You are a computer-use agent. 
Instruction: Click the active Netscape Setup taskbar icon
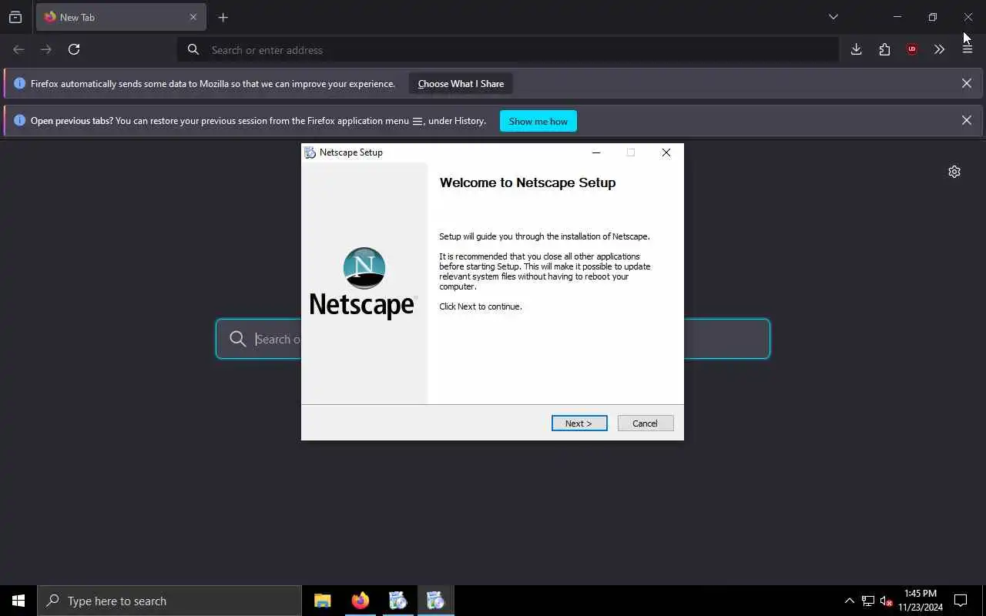tap(436, 601)
